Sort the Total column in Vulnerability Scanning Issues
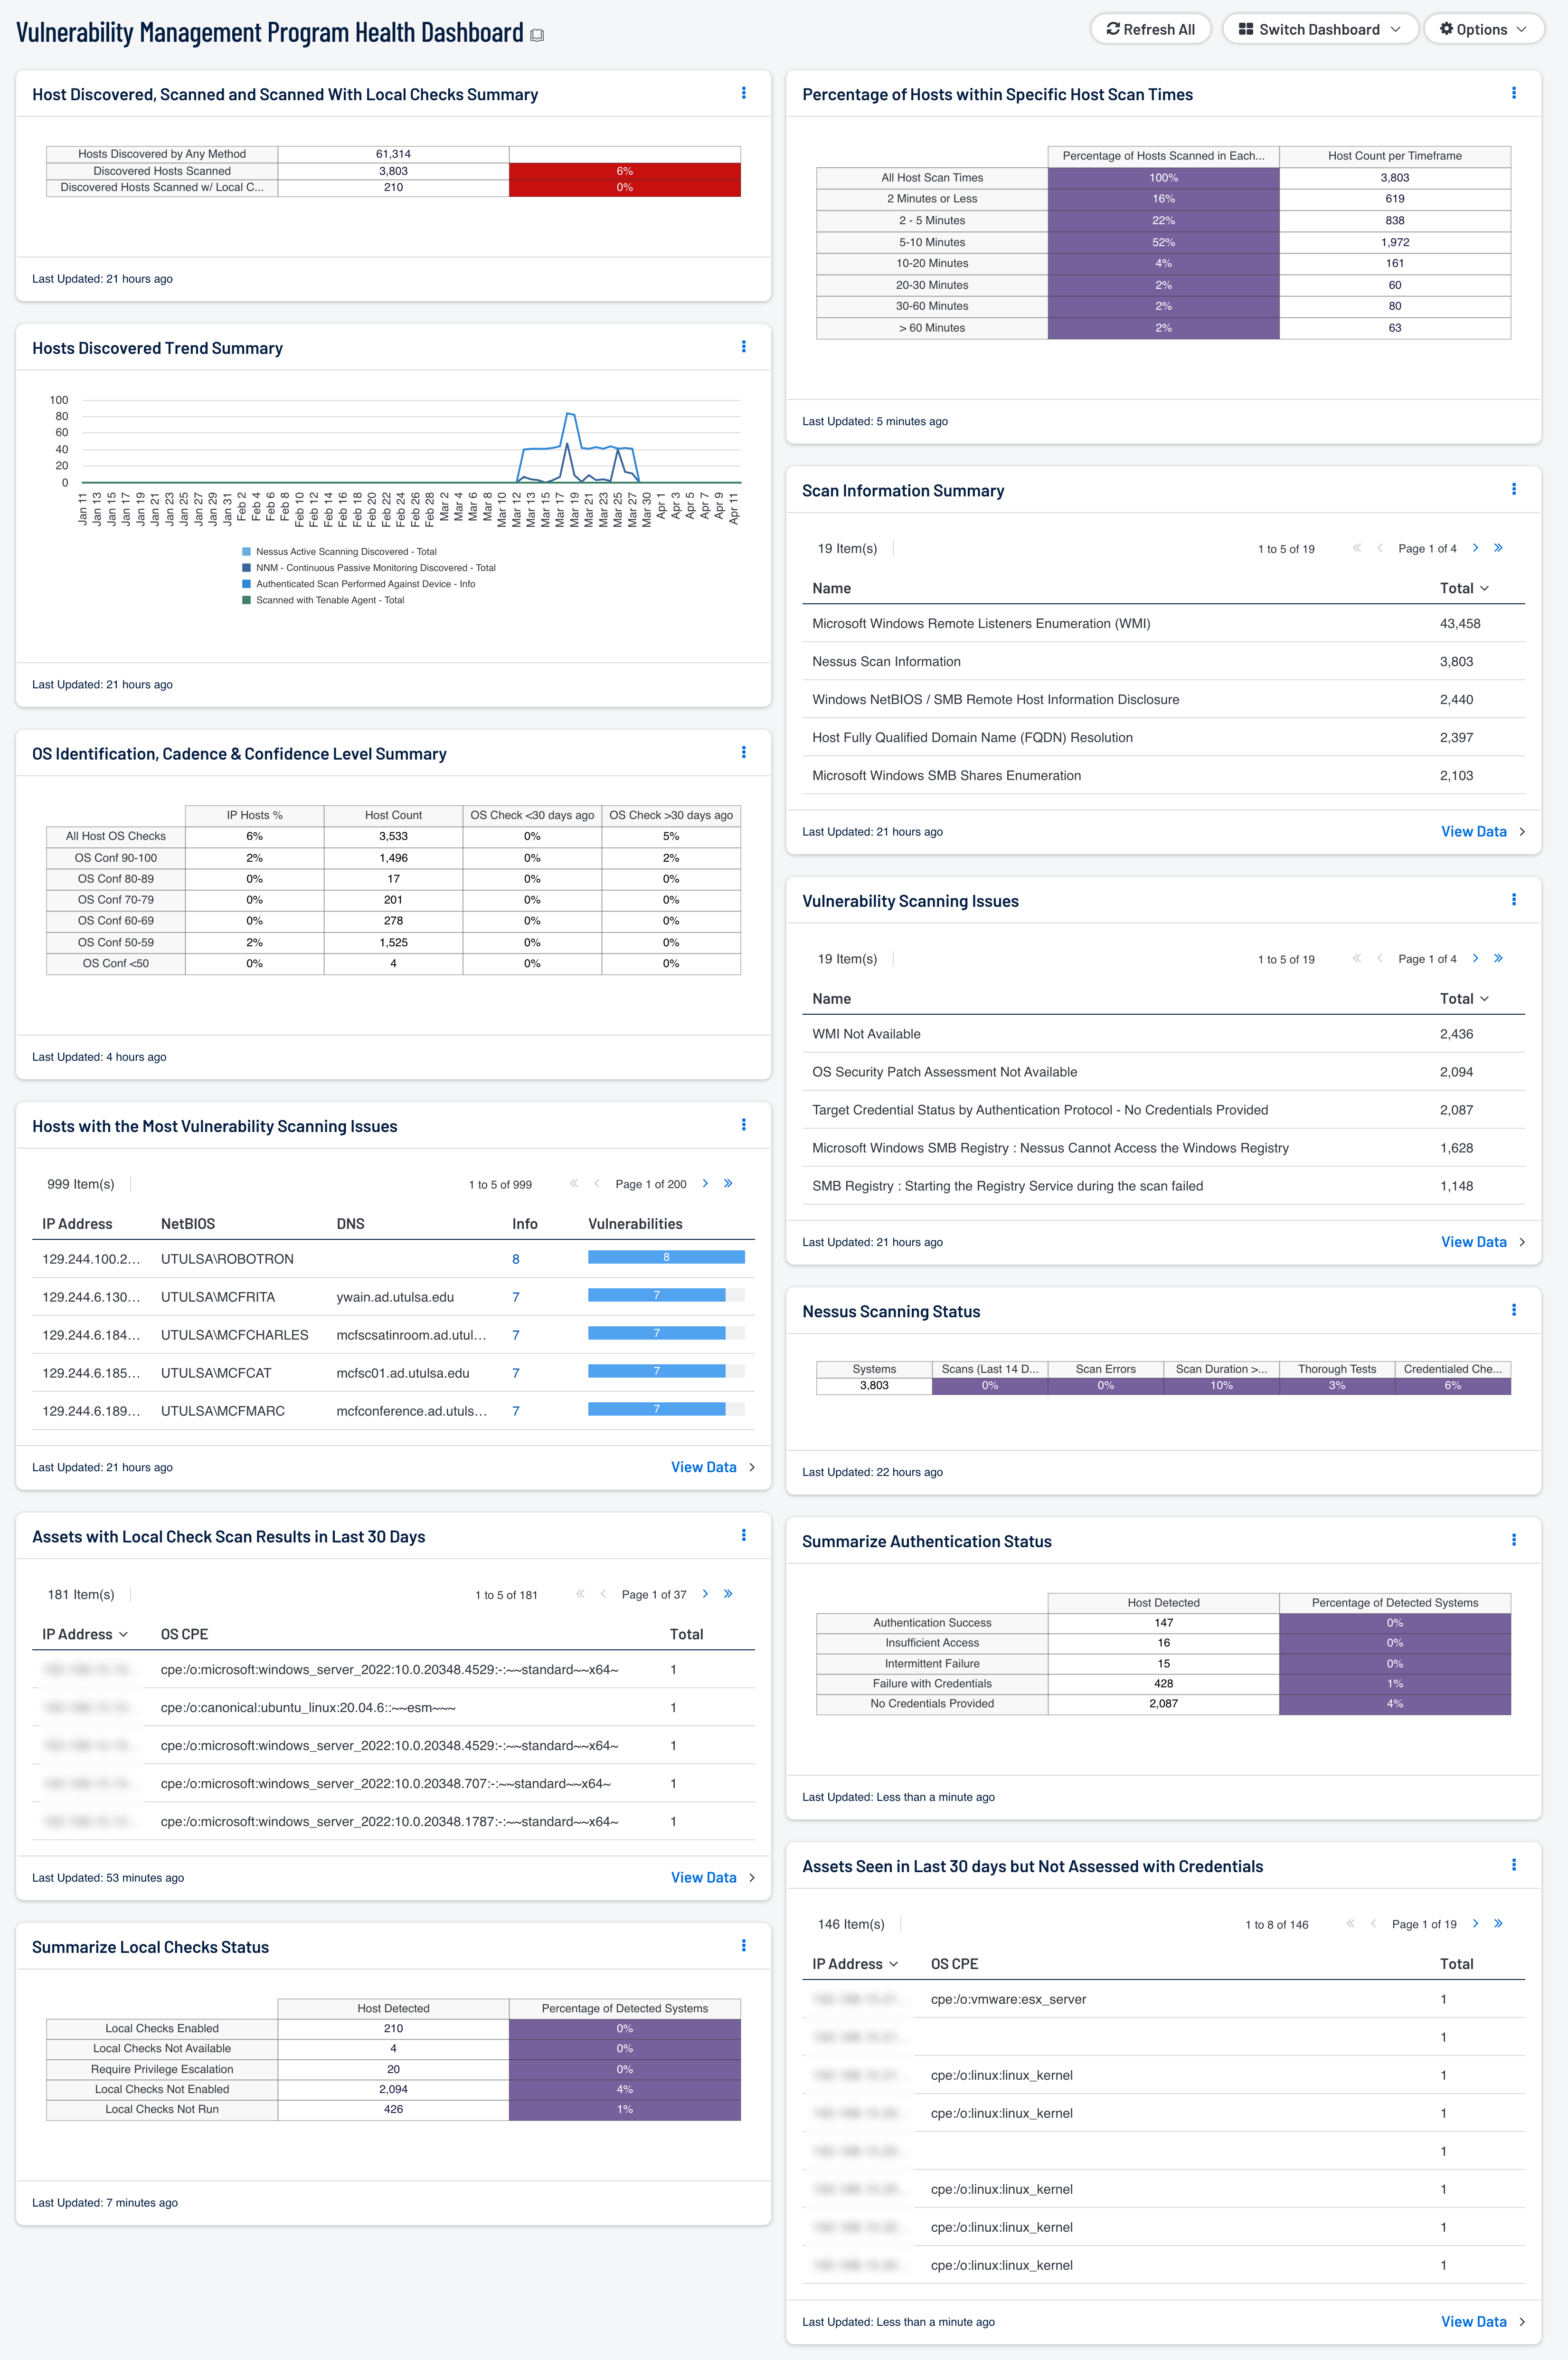Viewport: 1568px width, 2360px height. [1463, 999]
